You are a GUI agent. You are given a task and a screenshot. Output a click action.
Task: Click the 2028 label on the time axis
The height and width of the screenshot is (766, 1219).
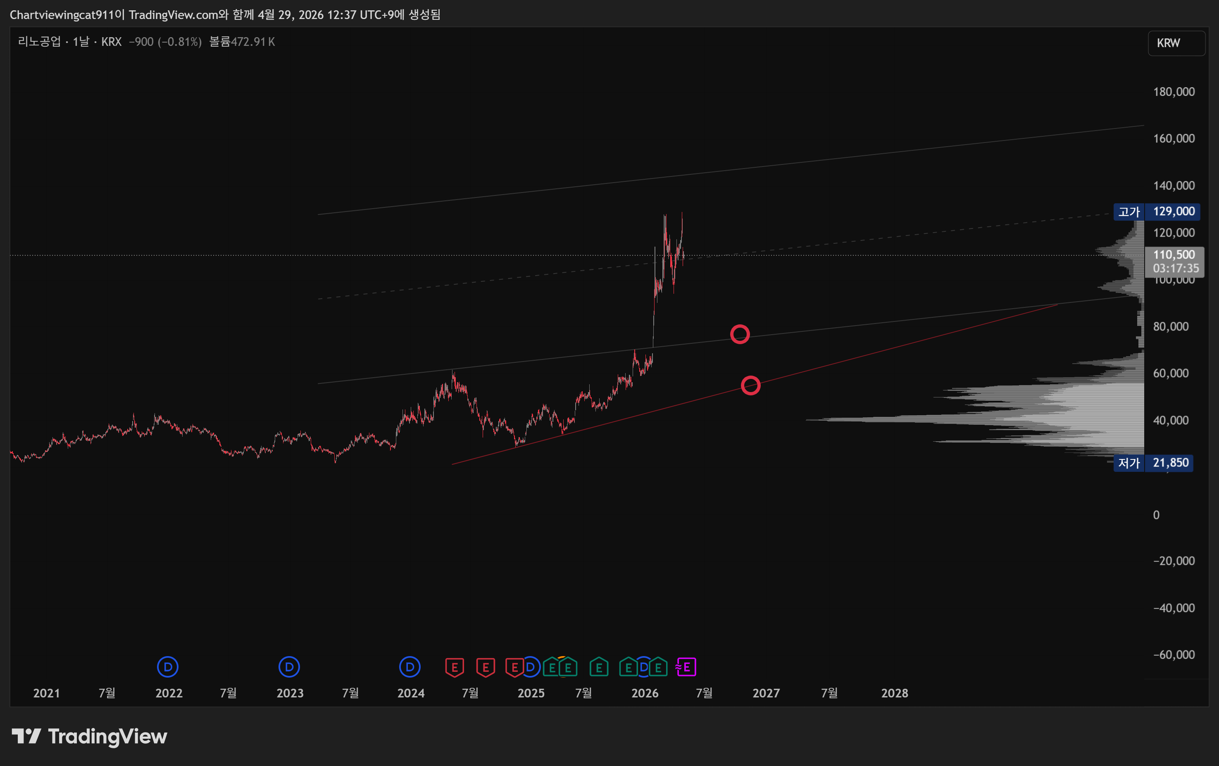[894, 693]
